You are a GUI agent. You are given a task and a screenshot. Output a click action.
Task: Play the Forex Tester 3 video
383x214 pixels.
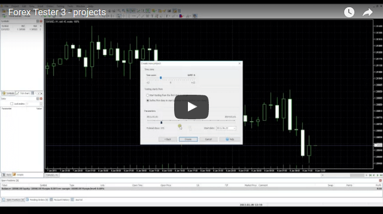tap(192, 107)
